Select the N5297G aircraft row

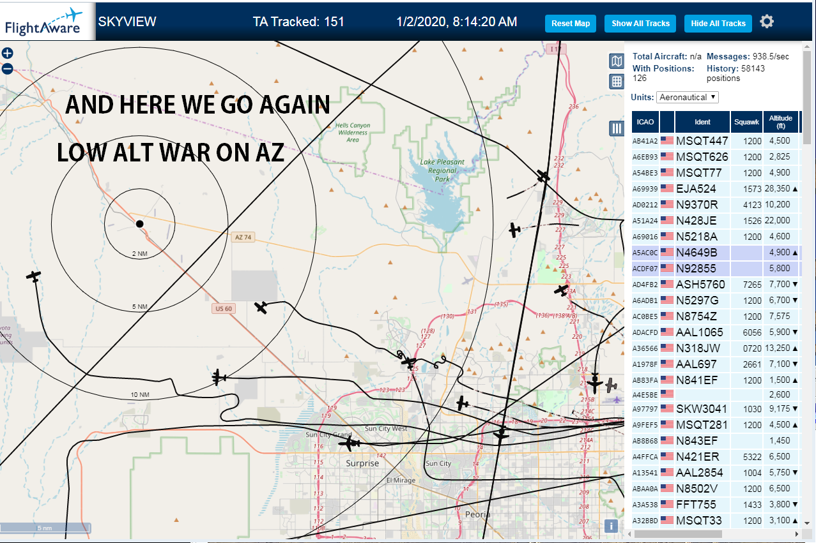click(716, 301)
